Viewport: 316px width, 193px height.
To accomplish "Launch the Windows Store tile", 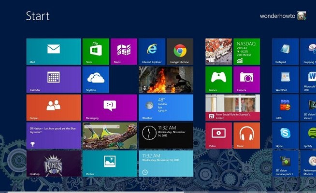I will (96, 51).
